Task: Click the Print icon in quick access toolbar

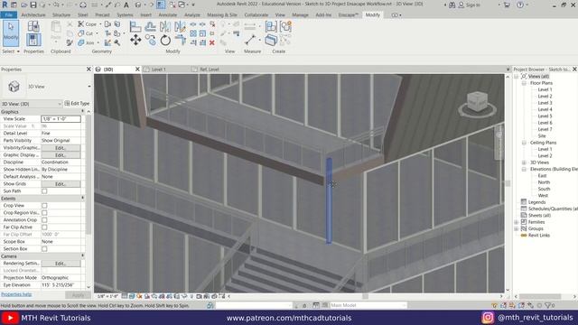Action: (83, 5)
